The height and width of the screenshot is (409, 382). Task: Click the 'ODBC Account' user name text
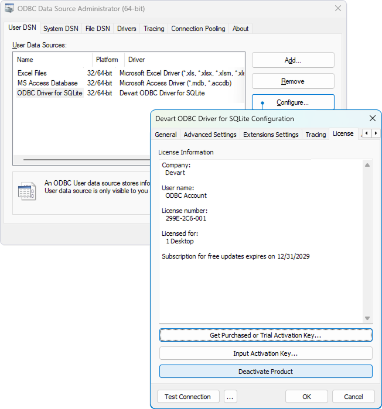pos(186,195)
